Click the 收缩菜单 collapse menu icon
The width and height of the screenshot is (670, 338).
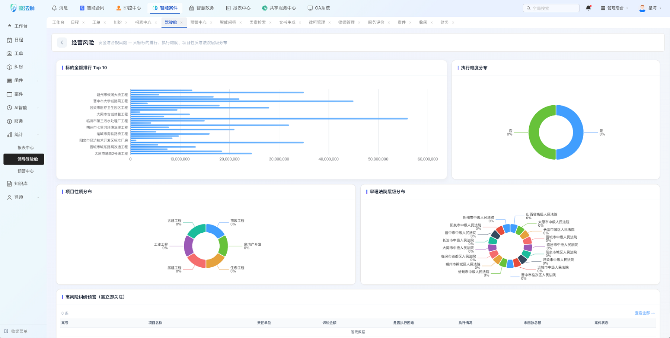(6, 331)
